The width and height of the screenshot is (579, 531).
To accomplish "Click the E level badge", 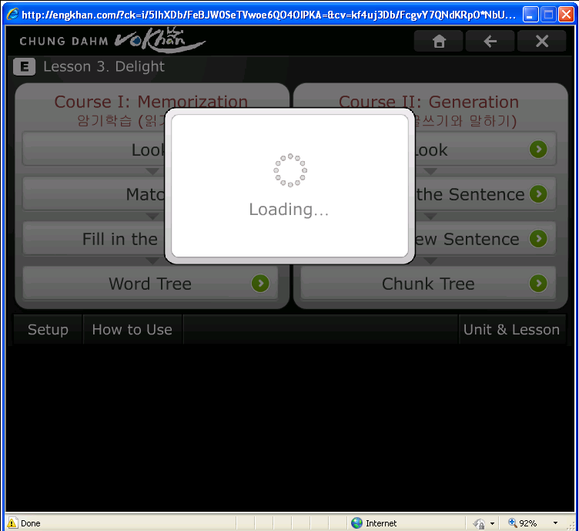I will (x=25, y=67).
